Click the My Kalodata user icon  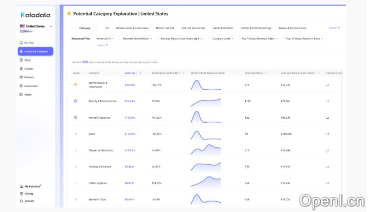click(x=21, y=186)
